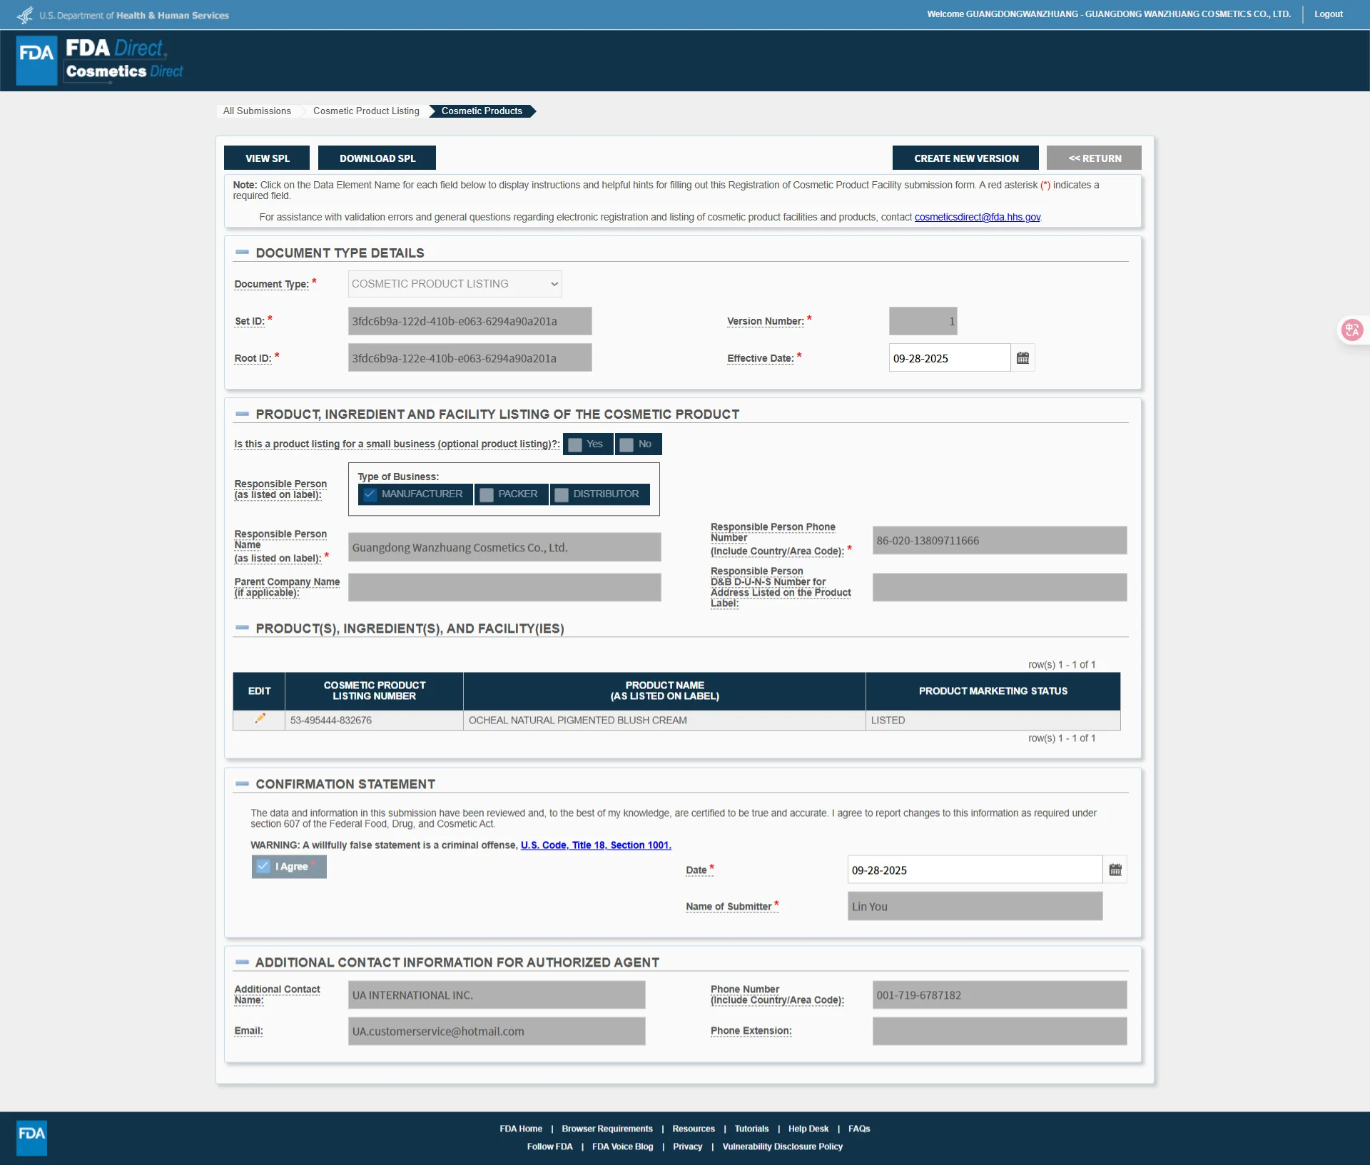
Task: Collapse the Product(s), Ingredient(s), and Facility(ies) section
Action: coord(242,628)
